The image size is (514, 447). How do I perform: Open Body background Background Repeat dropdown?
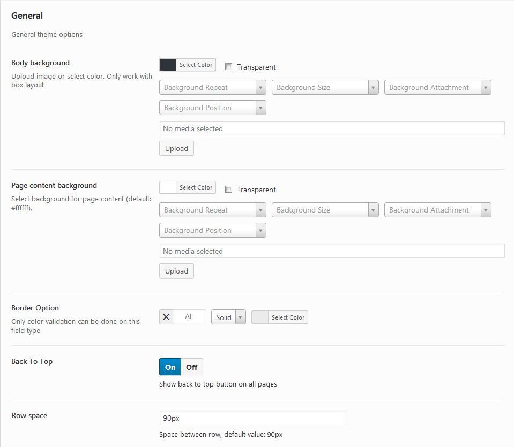pyautogui.click(x=213, y=87)
